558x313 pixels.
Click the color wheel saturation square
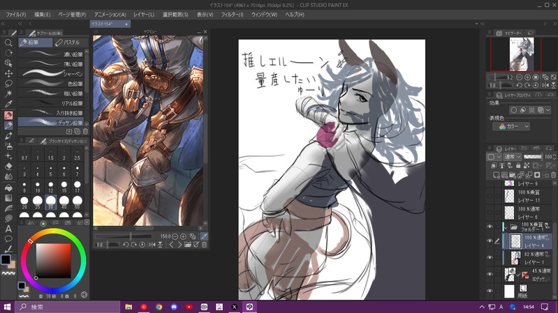pyautogui.click(x=53, y=261)
